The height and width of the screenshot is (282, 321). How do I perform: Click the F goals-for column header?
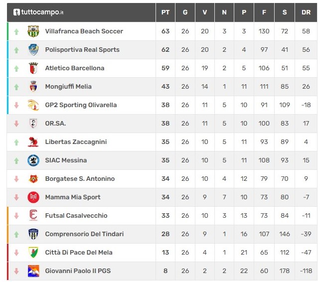(x=264, y=12)
